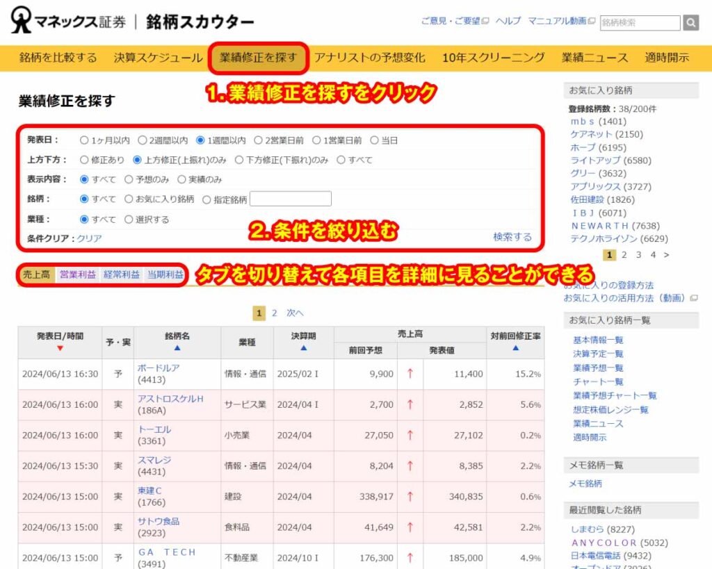Open スマレジ stock link
Image resolution: width=712 pixels, height=569 pixels.
coord(154,460)
